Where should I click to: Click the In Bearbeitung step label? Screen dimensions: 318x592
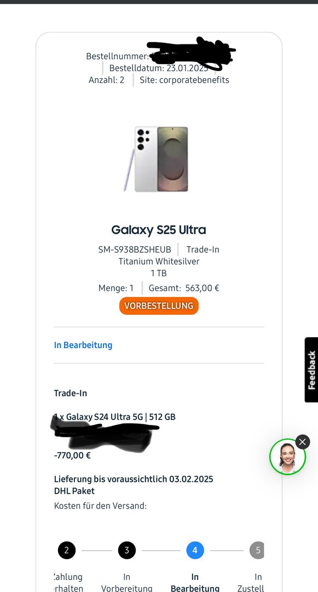tap(195, 582)
